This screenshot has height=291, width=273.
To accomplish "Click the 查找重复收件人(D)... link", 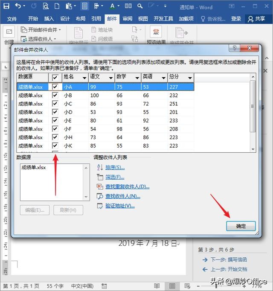I will click(127, 187).
